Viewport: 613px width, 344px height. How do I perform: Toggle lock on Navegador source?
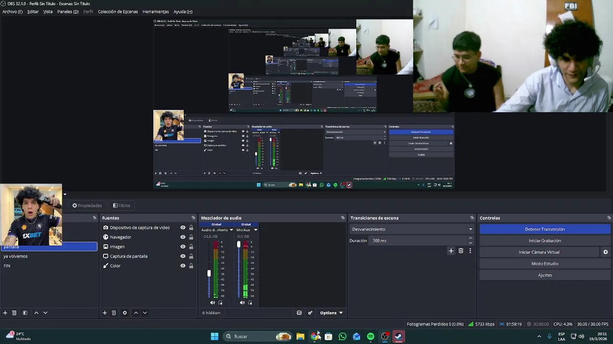191,237
